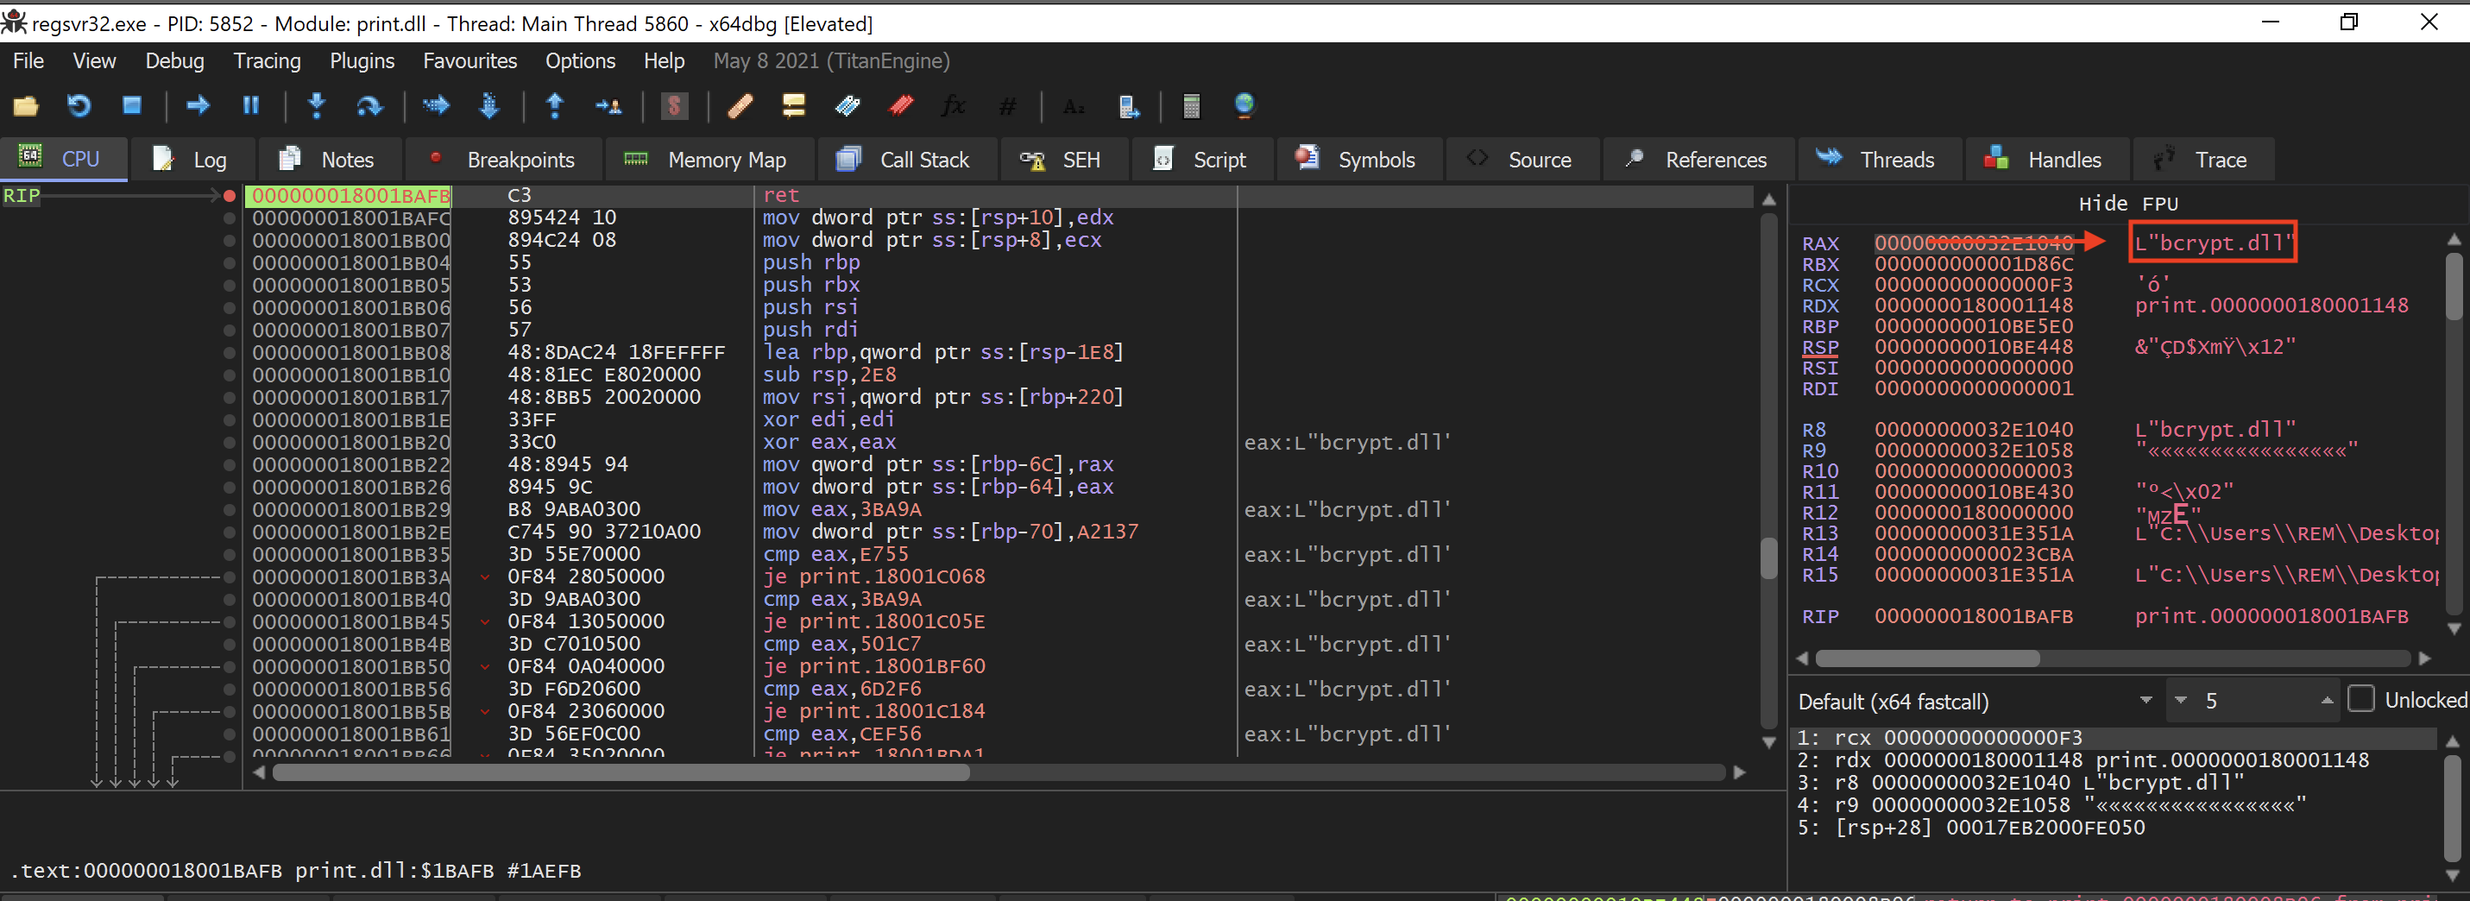The image size is (2470, 901).
Task: Click the Step Into icon
Action: pyautogui.click(x=317, y=105)
